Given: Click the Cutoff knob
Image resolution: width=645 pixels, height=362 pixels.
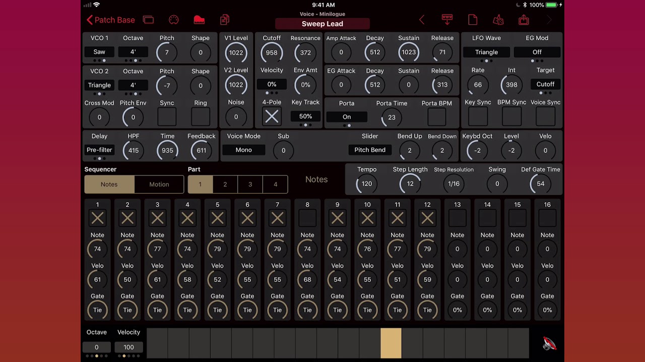Looking at the screenshot, I should tap(272, 52).
